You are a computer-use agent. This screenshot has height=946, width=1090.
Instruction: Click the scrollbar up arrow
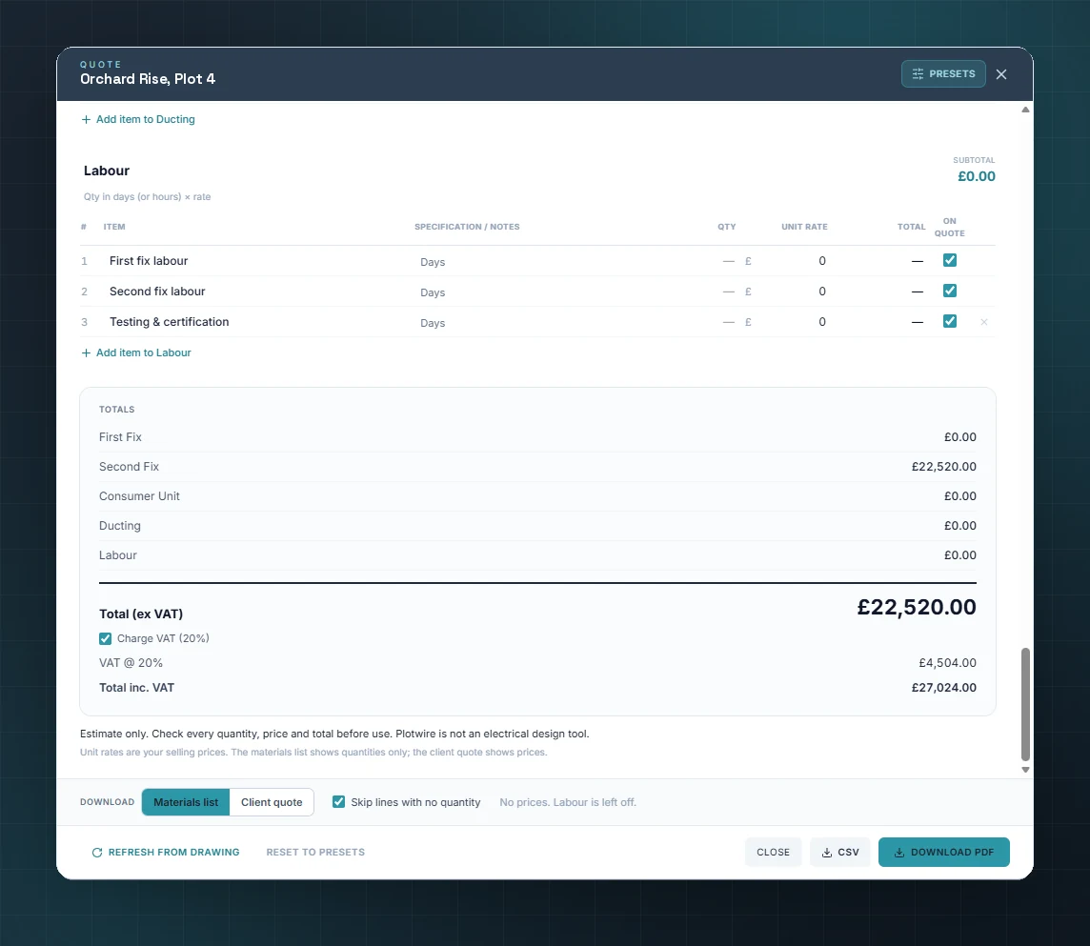(1025, 110)
